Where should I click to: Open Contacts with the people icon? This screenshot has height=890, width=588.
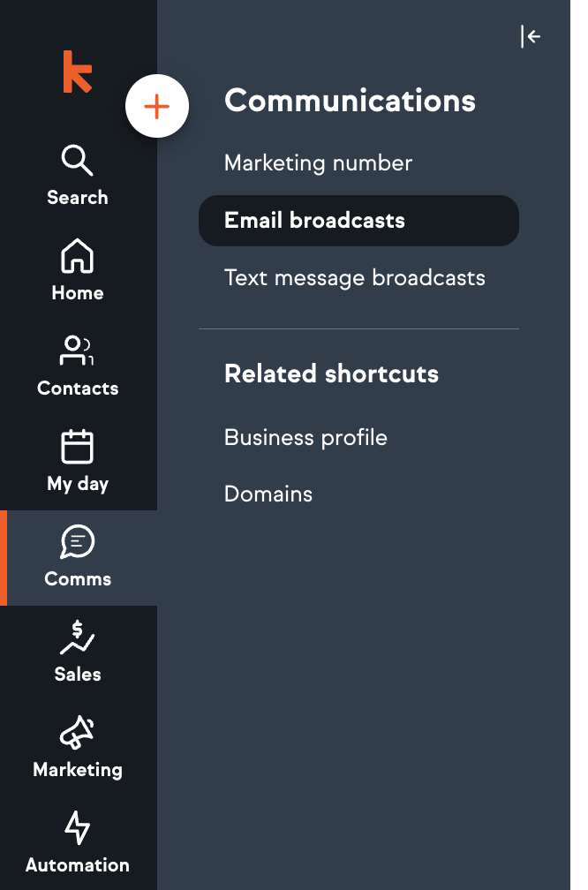coord(77,351)
